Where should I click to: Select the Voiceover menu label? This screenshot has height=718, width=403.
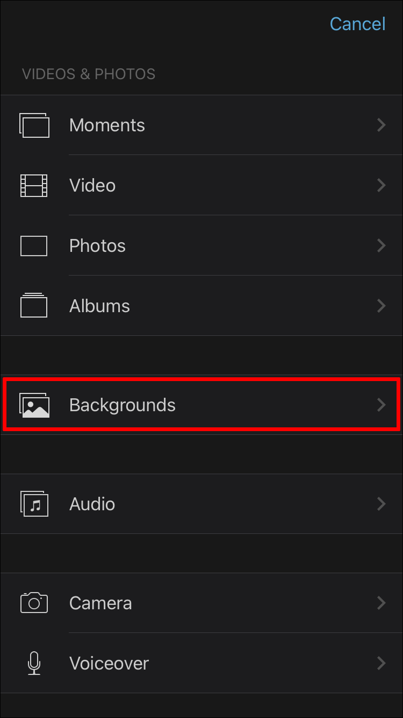[x=109, y=663]
